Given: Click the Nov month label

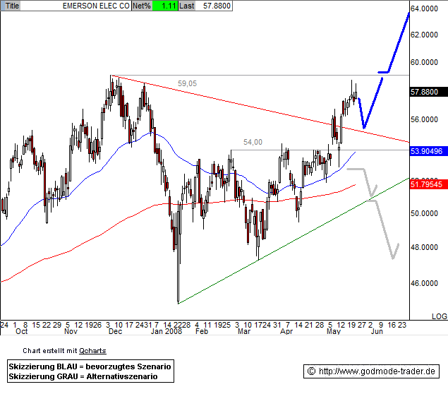Looking at the screenshot, I should tap(71, 331).
